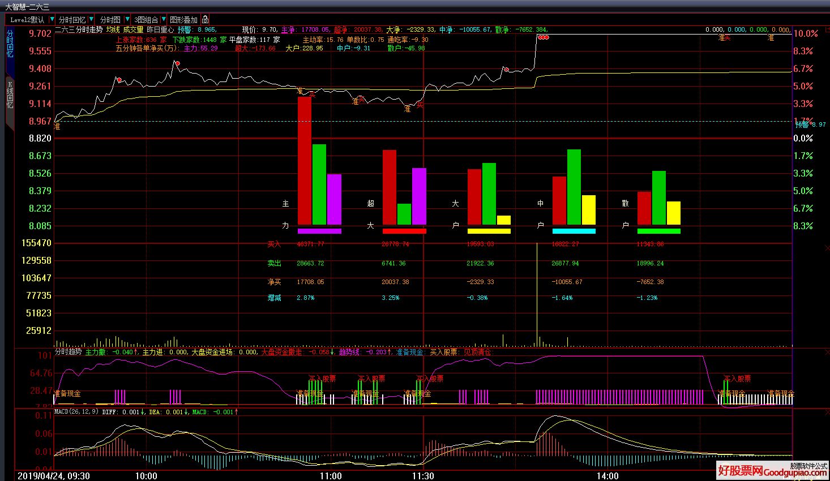Open the Goodgupiao.com watermark link
The width and height of the screenshot is (830, 481).
tap(772, 470)
